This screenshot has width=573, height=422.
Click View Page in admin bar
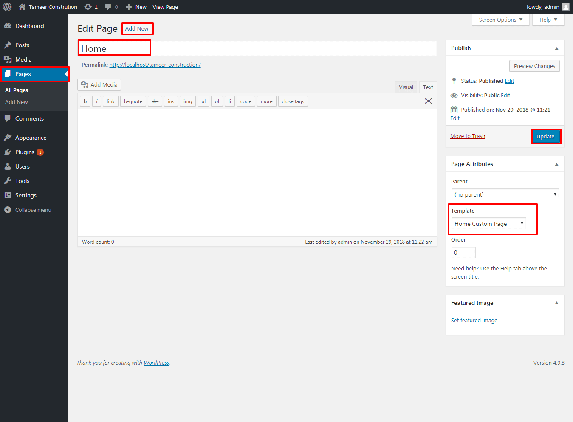click(165, 7)
